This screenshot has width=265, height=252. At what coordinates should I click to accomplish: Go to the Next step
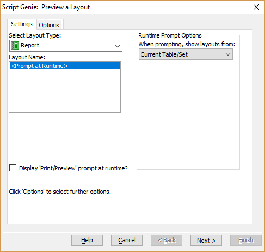206,240
